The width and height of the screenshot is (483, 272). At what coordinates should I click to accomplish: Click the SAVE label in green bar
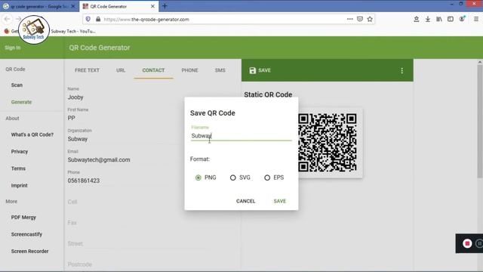[x=264, y=70]
